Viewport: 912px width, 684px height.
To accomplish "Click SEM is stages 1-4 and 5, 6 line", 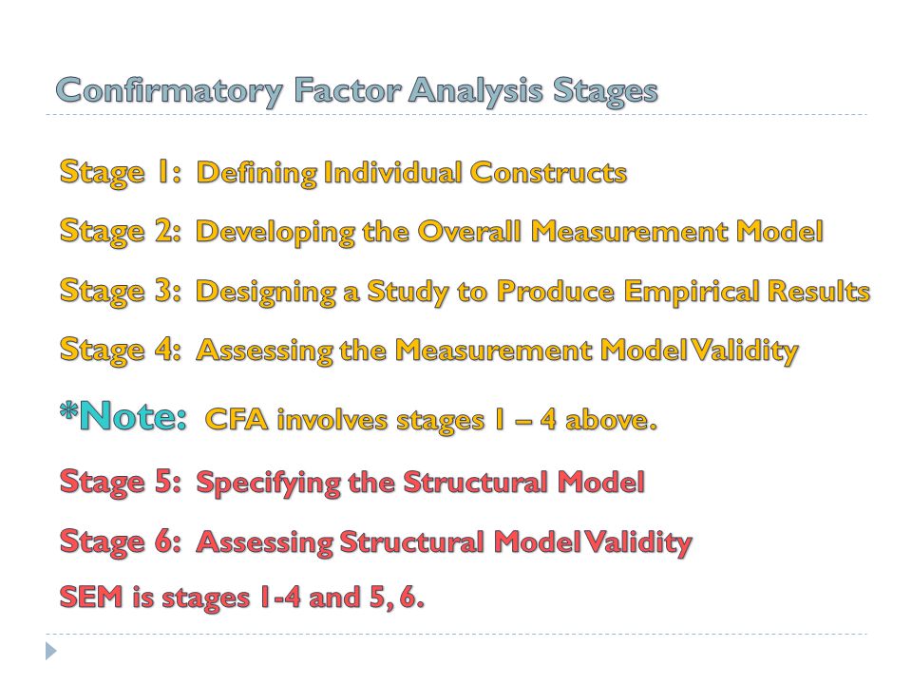I will (242, 598).
